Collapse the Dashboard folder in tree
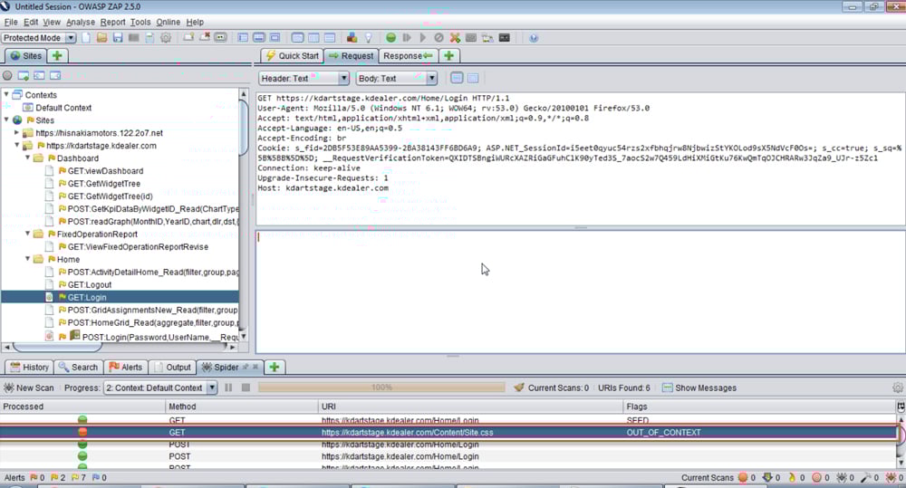This screenshot has width=906, height=488. click(28, 158)
